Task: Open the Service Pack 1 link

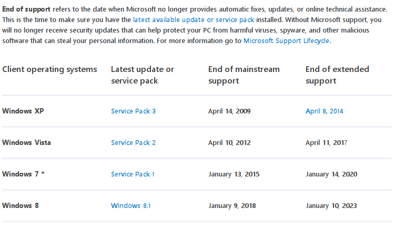Action: 133,174
